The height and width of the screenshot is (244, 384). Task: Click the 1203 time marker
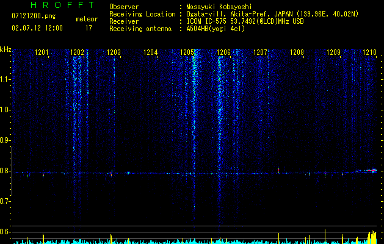click(x=114, y=52)
